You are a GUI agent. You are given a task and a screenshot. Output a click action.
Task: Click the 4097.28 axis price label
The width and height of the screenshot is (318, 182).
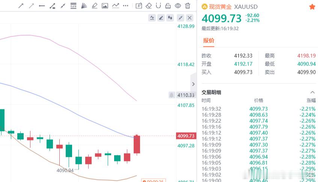click(x=186, y=146)
